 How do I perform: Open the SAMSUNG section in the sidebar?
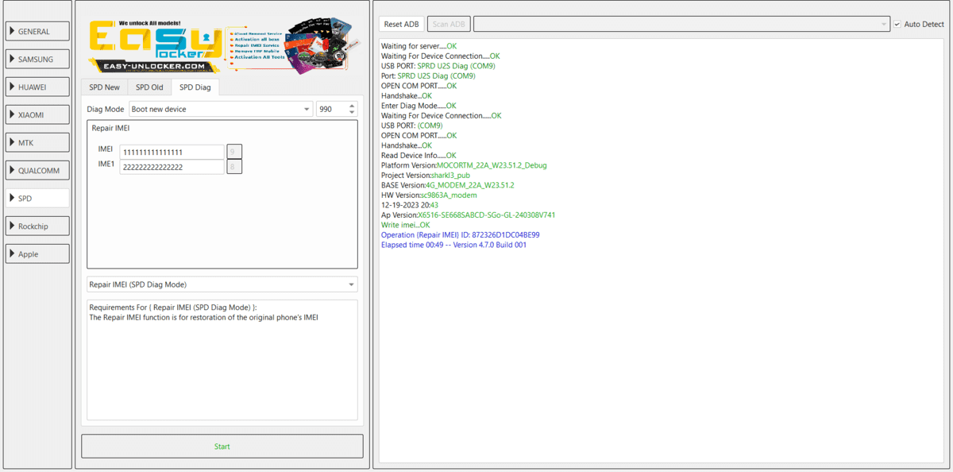[37, 60]
